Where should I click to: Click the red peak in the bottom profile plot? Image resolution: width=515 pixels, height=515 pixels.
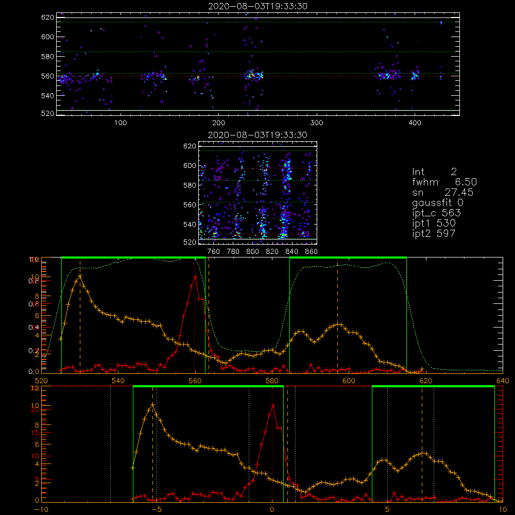(272, 406)
